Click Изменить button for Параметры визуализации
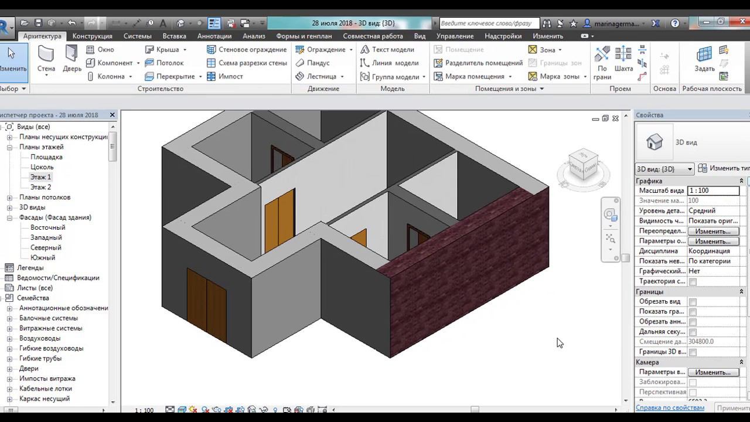Screen dimensions: 750x422 [x=713, y=372]
